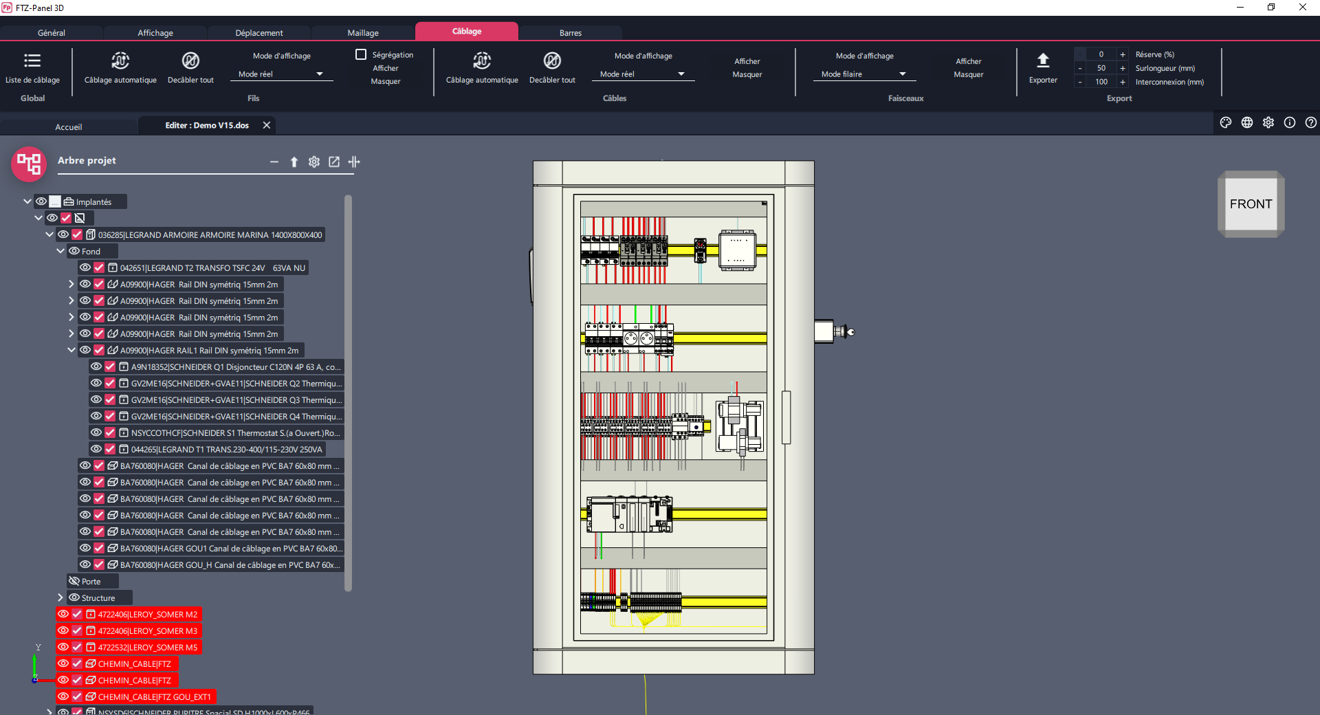Click the globe language icon

1246,122
